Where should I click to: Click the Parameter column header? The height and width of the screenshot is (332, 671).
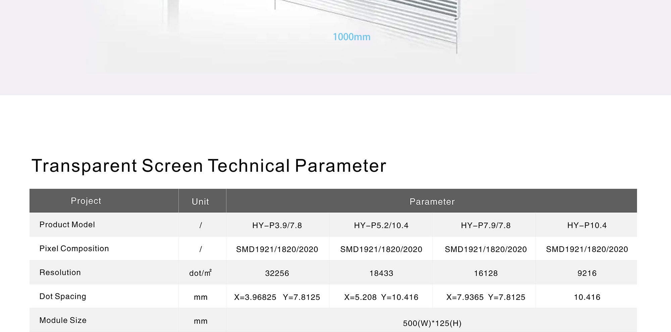pos(432,201)
